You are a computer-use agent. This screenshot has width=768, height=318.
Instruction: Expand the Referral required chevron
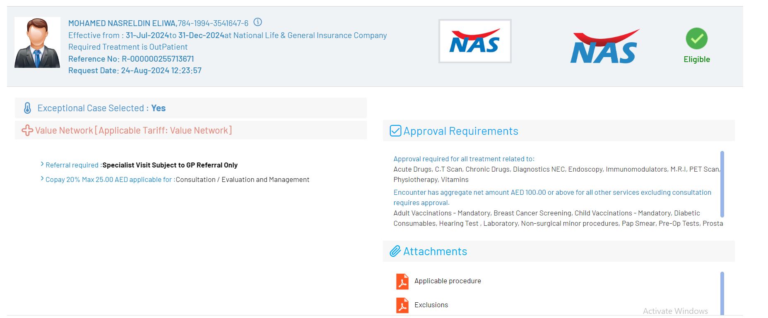tap(42, 165)
